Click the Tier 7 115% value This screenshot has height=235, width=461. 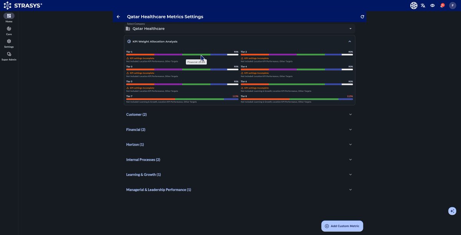(x=235, y=96)
